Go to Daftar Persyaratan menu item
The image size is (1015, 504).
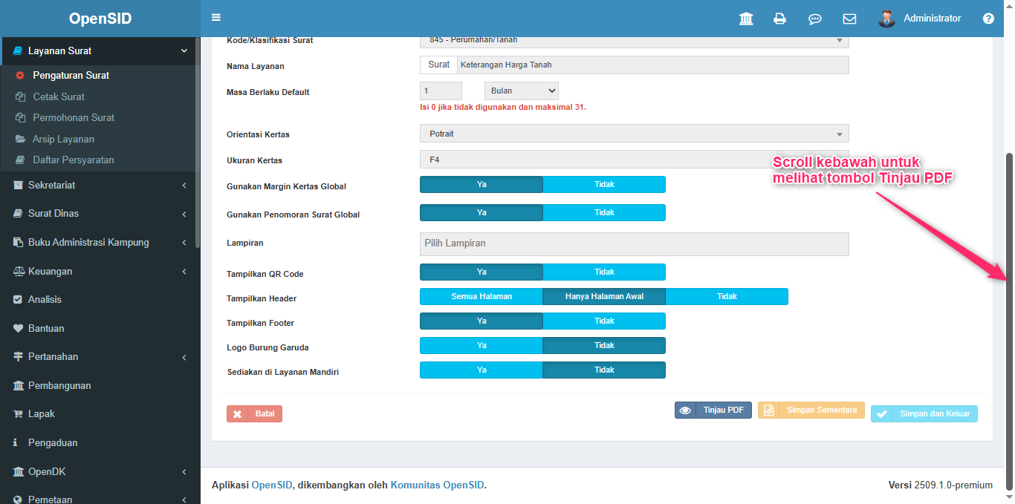pyautogui.click(x=73, y=160)
